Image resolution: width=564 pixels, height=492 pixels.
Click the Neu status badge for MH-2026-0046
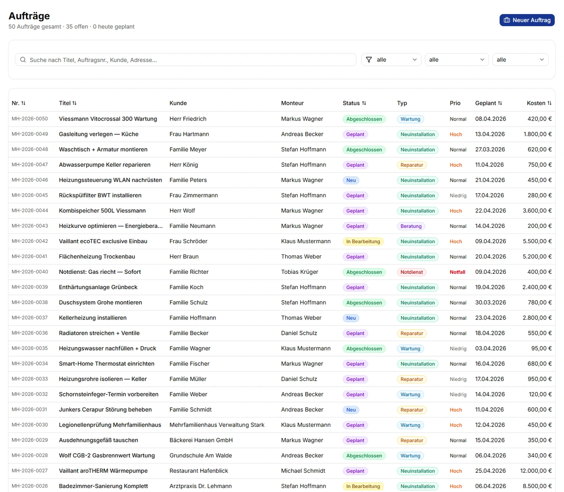click(x=351, y=180)
